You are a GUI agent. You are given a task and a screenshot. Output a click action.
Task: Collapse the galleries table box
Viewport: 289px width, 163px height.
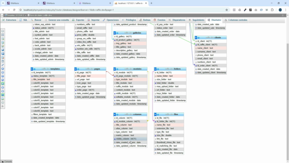click(115, 33)
